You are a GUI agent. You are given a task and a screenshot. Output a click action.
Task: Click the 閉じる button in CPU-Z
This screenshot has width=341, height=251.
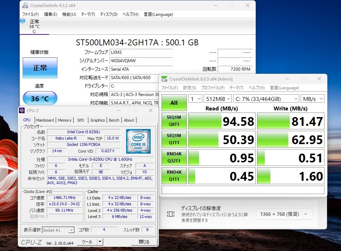(144, 242)
